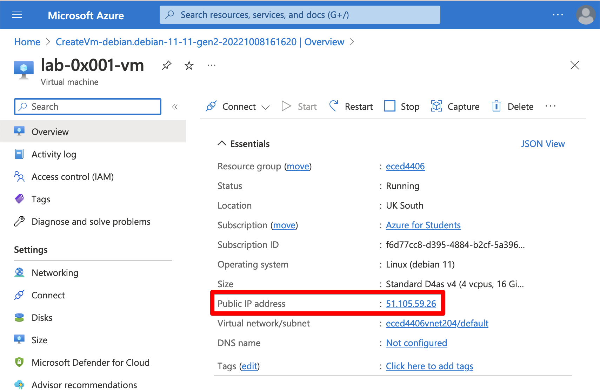Mark the VM as favorite with star
The height and width of the screenshot is (392, 600).
point(189,65)
